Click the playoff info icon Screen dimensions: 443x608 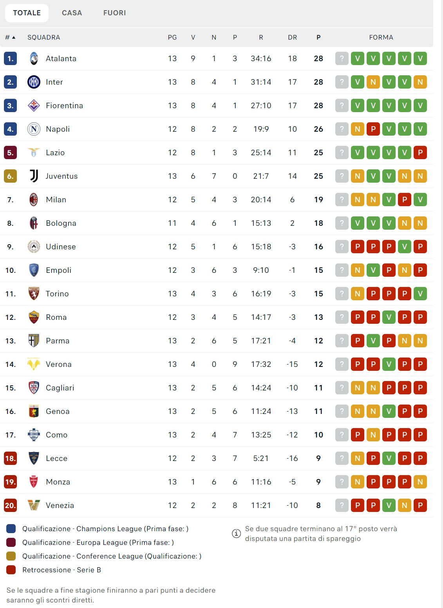point(237,534)
